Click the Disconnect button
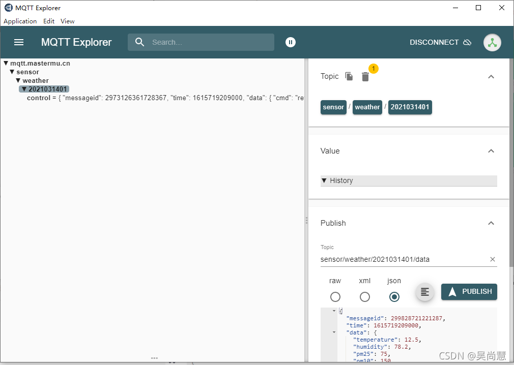Viewport: 514px width, 365px height. click(440, 42)
